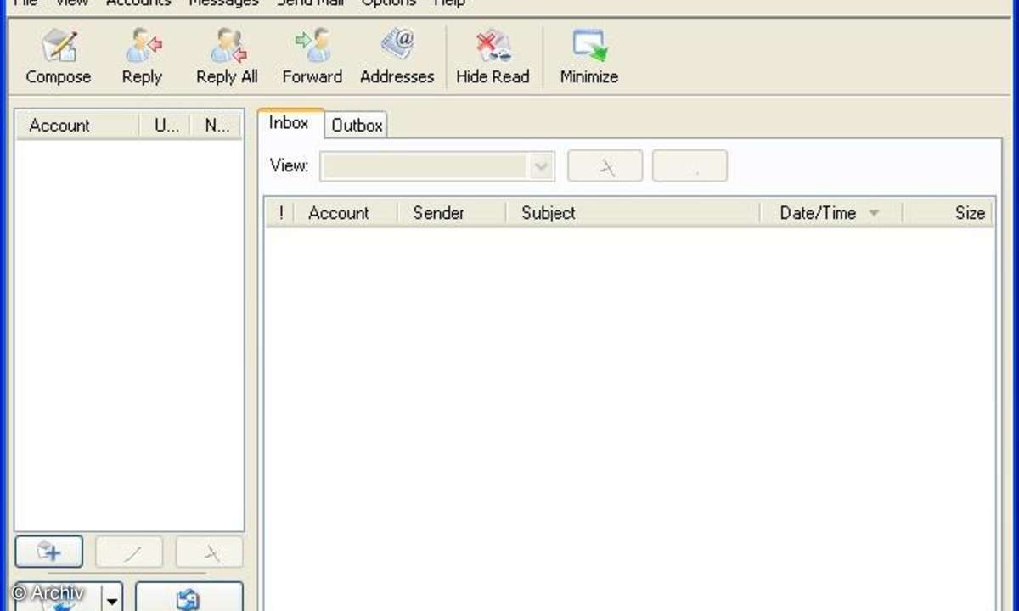Click the disabled X button next to View box
1019x611 pixels.
[605, 166]
